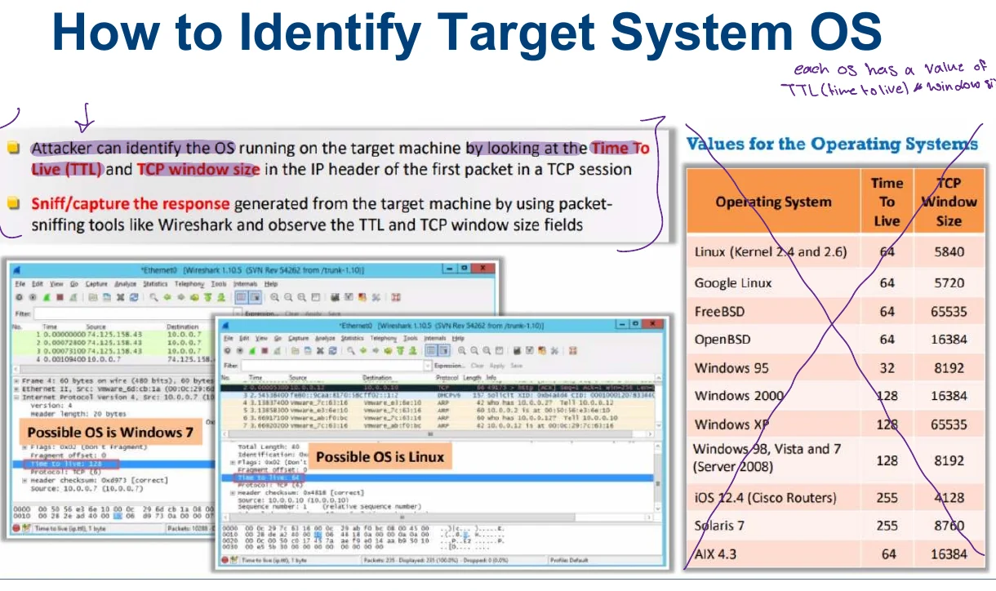The image size is (996, 591).
Task: Click Filter input field in front Wireshark window
Action: pos(332,365)
